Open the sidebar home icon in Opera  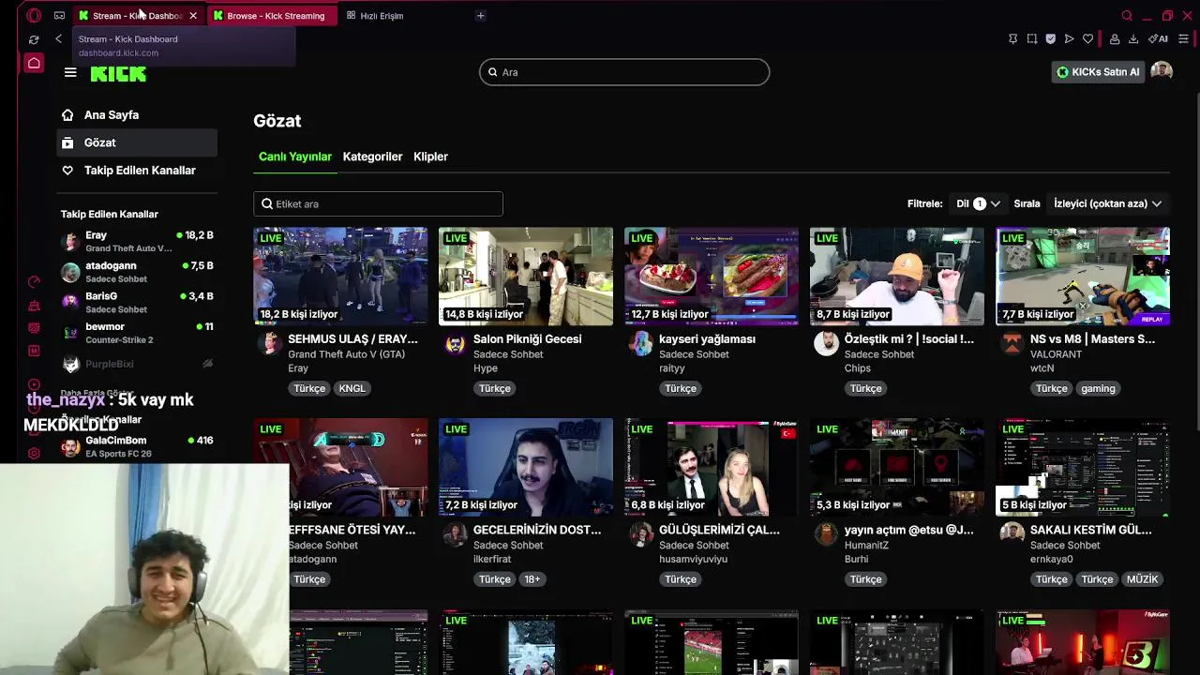34,63
